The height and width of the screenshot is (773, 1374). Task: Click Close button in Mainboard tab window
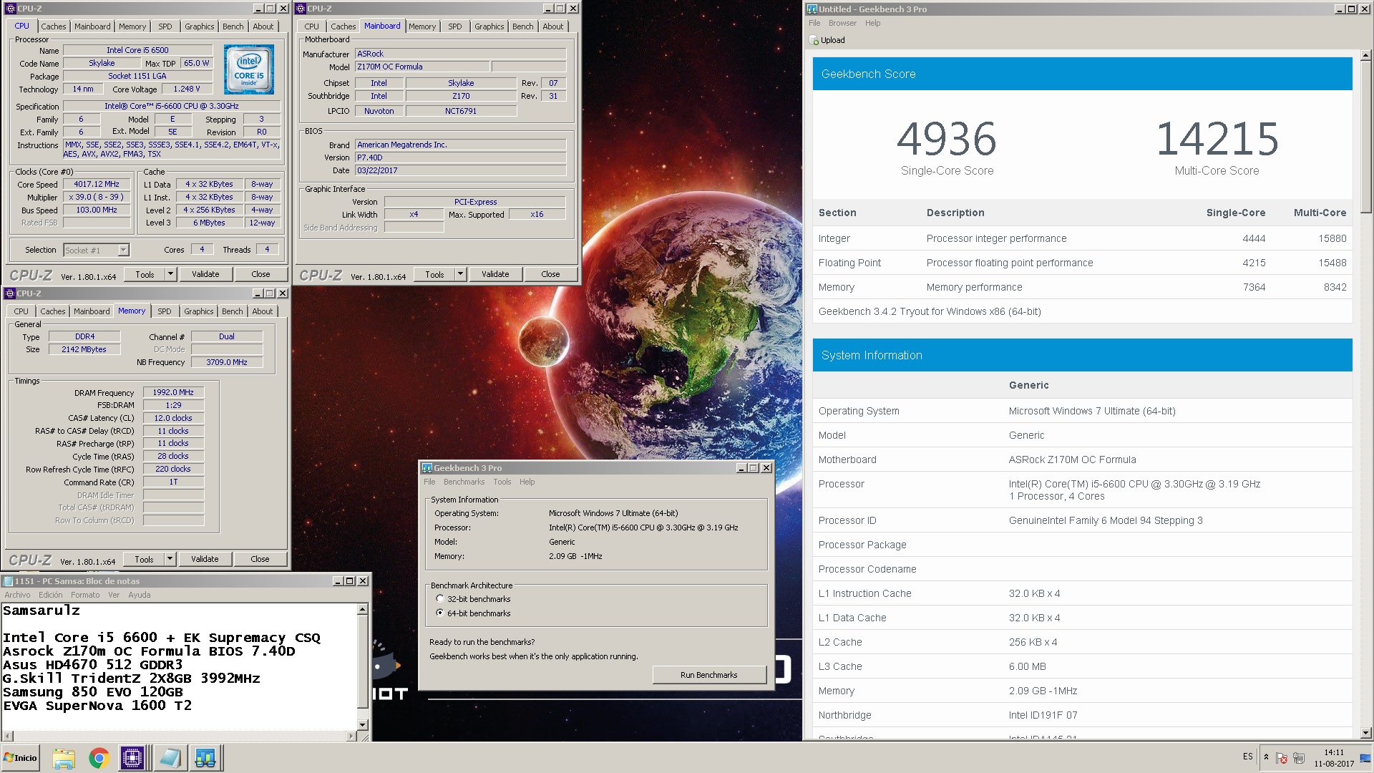550,274
